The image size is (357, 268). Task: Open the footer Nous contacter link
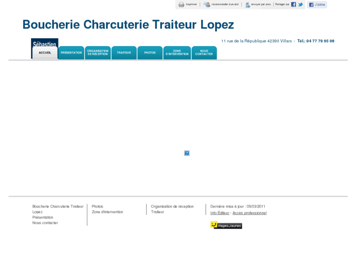tap(45, 223)
